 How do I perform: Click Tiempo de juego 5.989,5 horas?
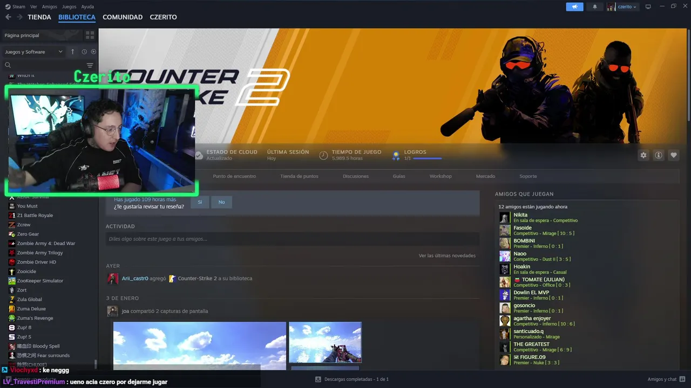[356, 155]
